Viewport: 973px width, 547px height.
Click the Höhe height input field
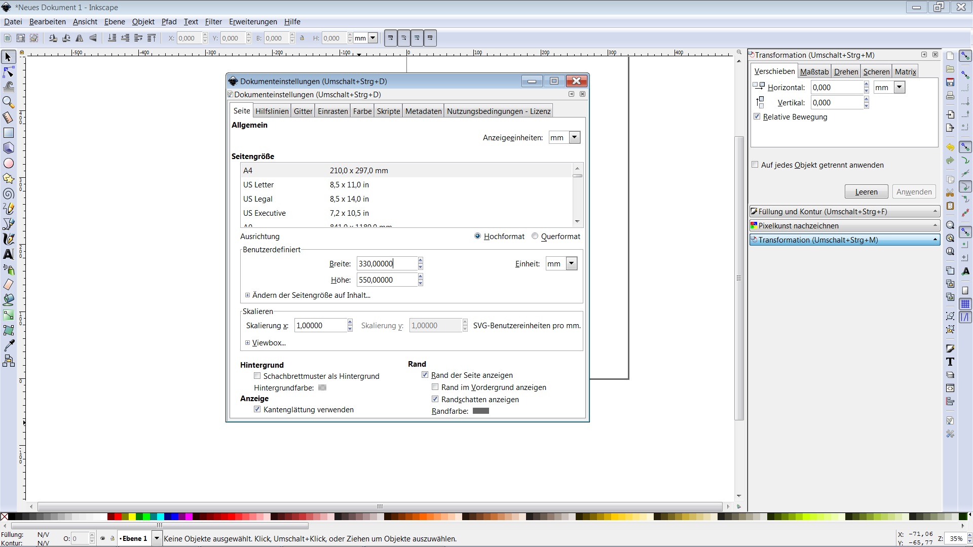tap(387, 280)
